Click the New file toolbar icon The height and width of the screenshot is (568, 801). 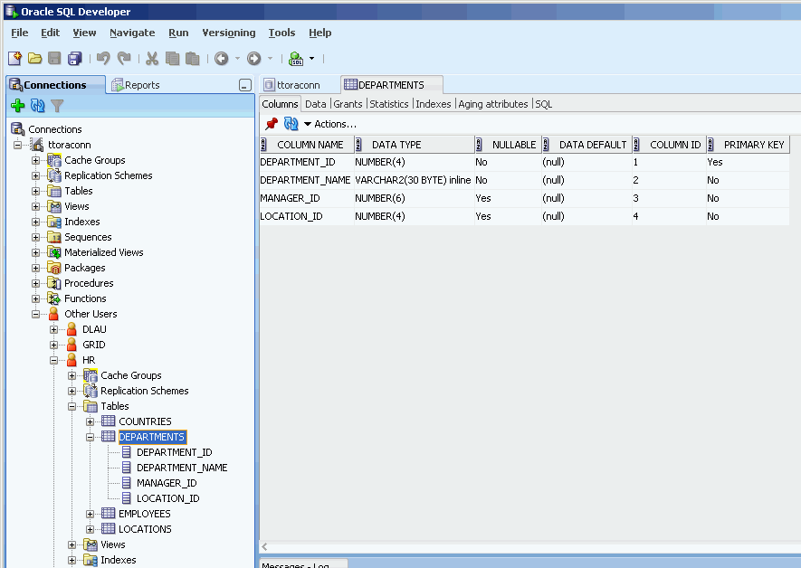[14, 59]
